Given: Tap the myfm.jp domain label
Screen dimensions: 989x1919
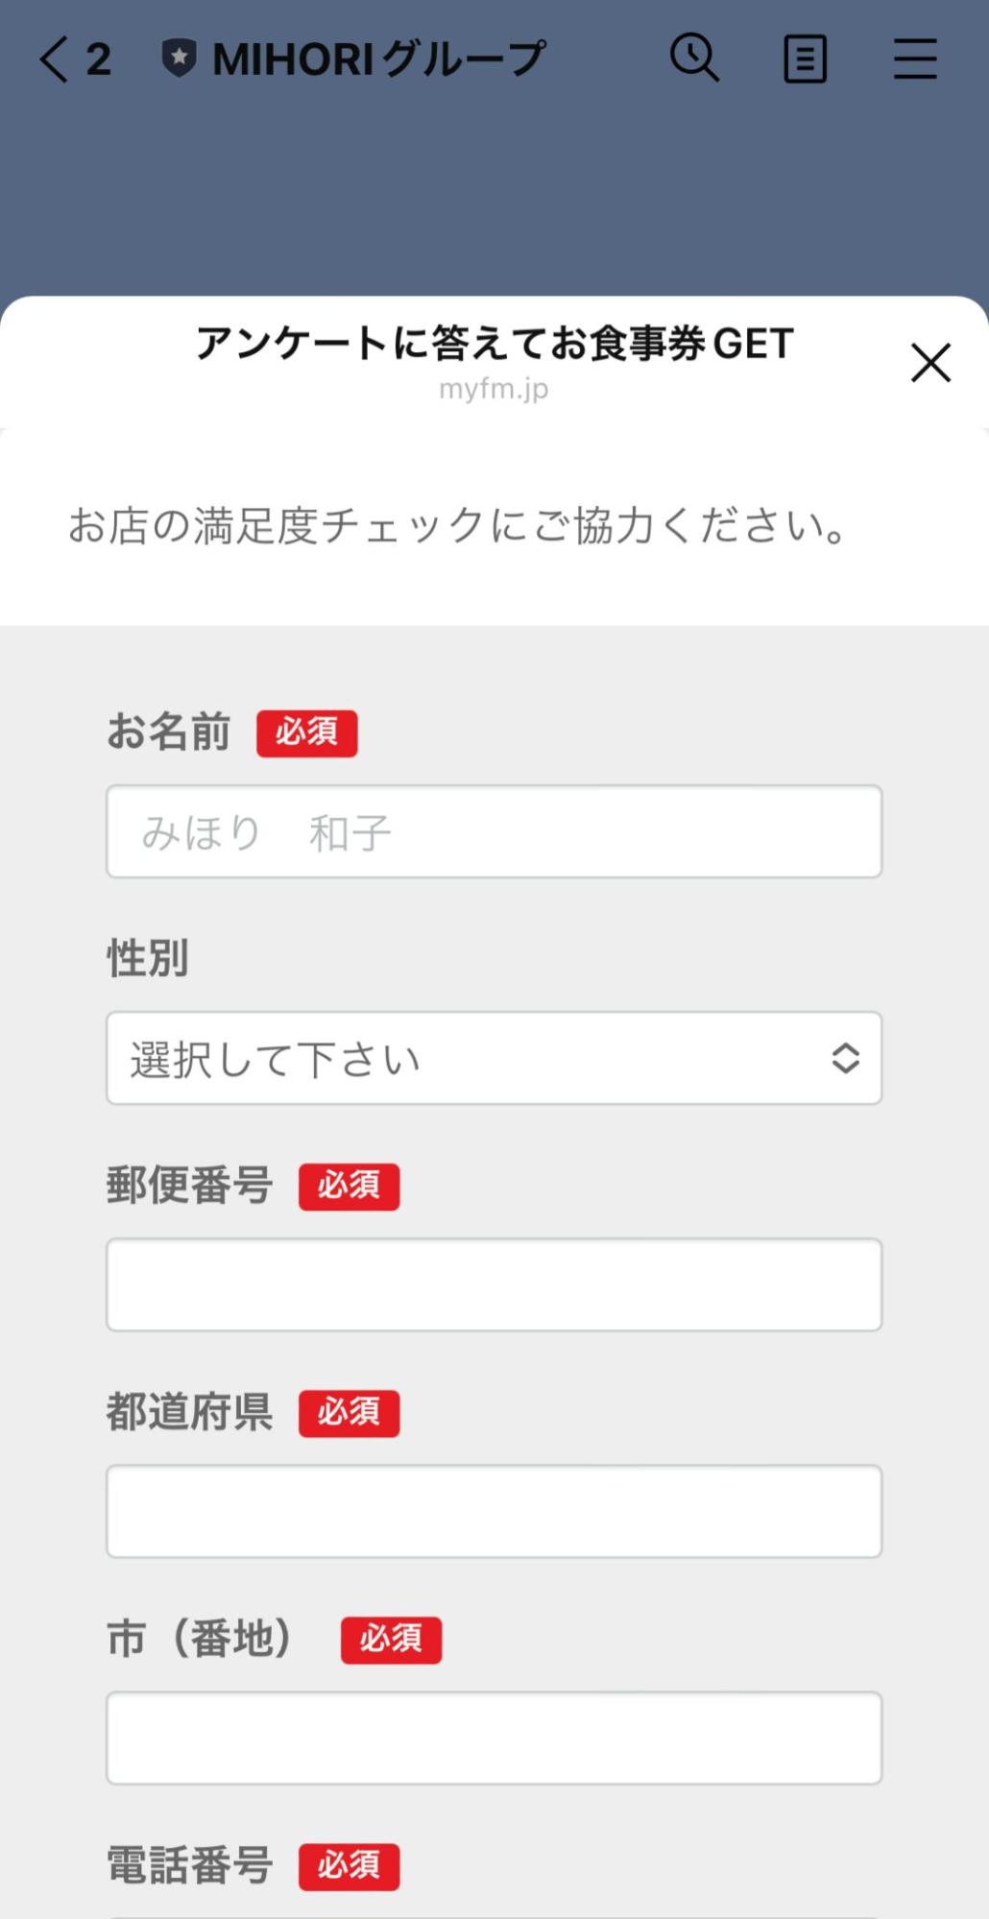Looking at the screenshot, I should click(x=494, y=388).
